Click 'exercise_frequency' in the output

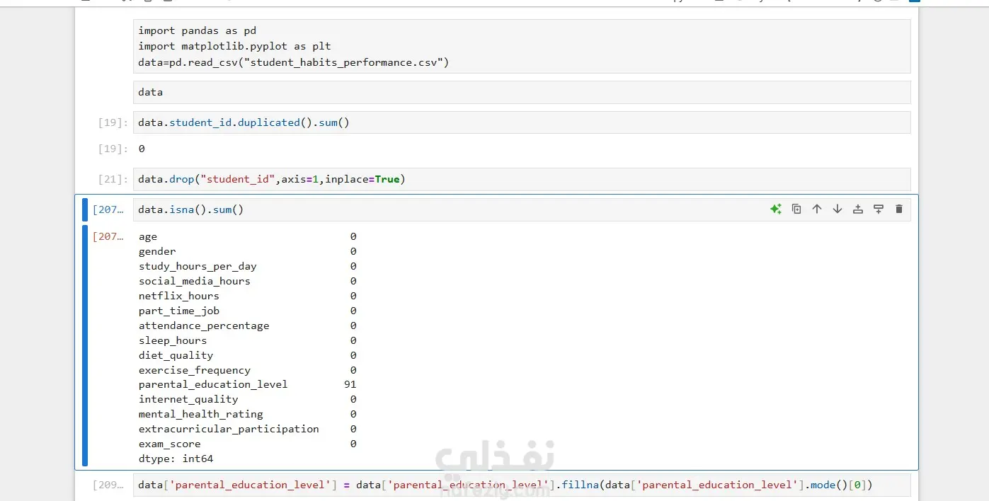(x=195, y=370)
